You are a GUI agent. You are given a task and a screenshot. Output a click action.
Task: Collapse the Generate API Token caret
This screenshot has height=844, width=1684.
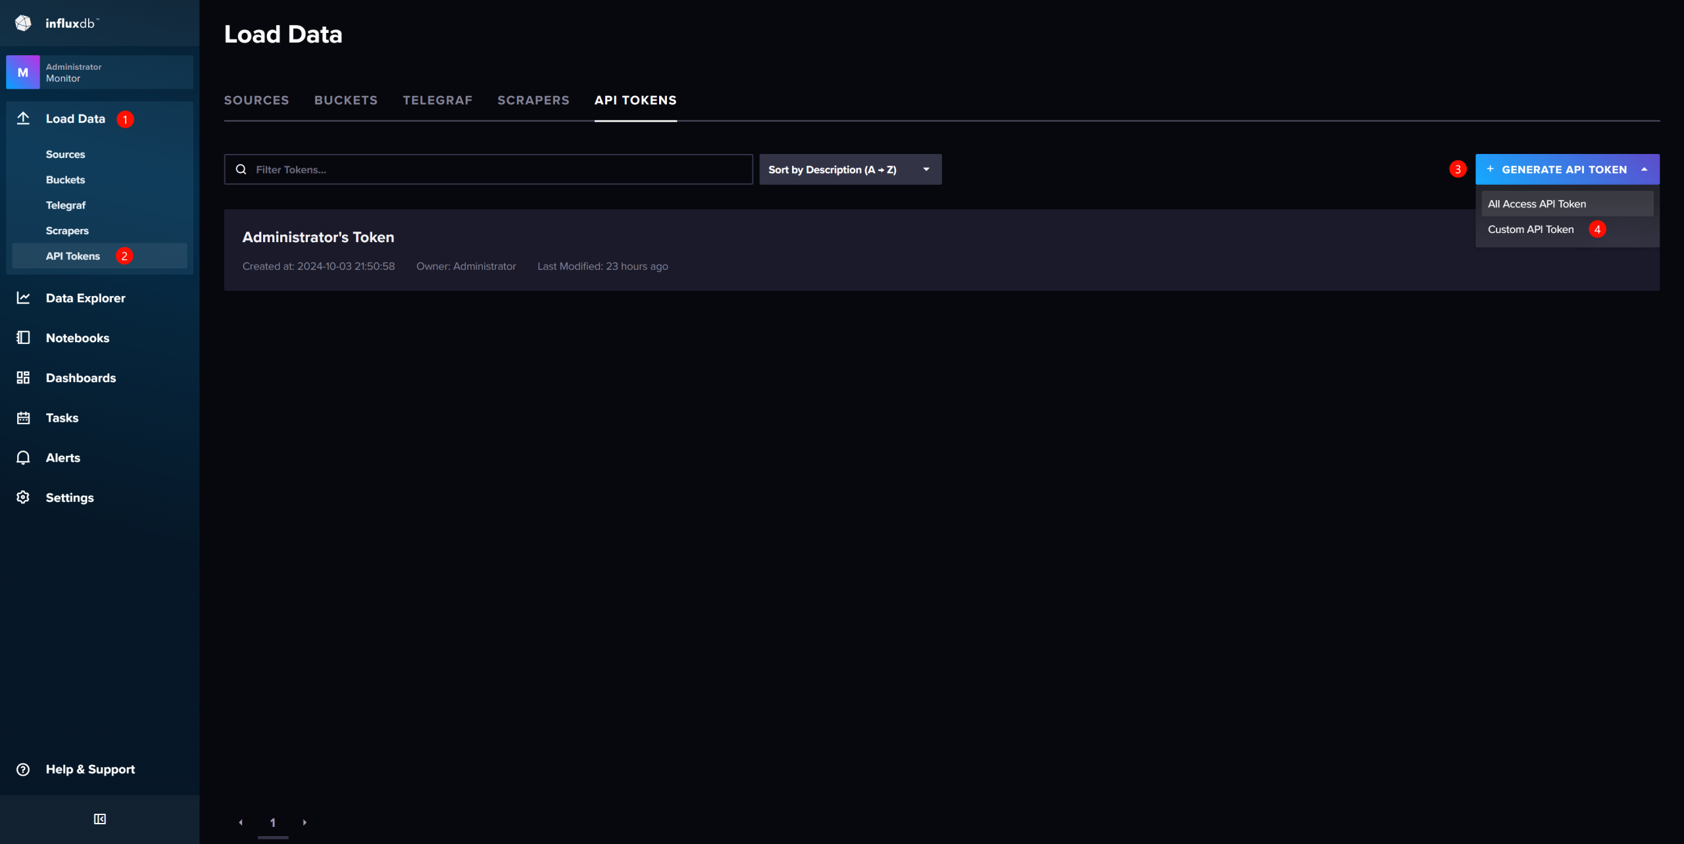pyautogui.click(x=1645, y=169)
